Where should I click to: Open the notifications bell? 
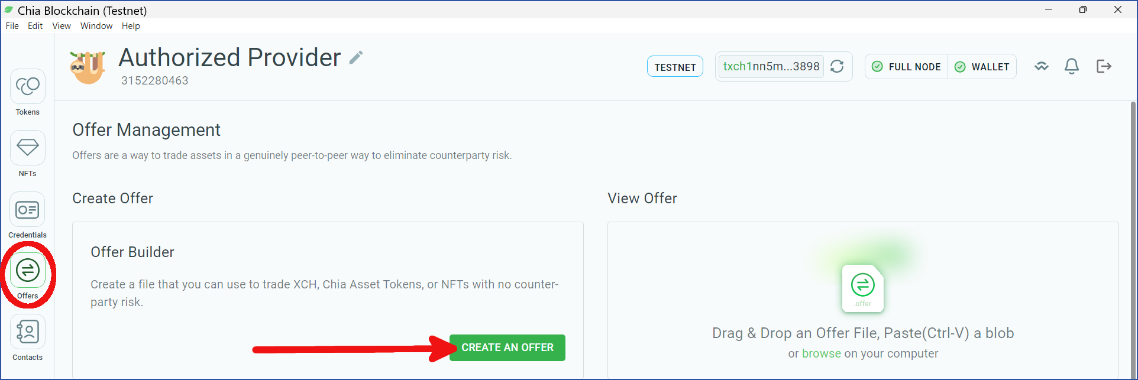[1072, 66]
